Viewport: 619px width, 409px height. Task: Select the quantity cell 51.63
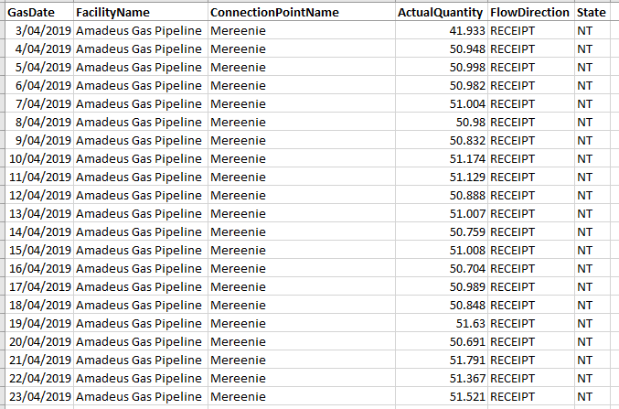(x=442, y=323)
